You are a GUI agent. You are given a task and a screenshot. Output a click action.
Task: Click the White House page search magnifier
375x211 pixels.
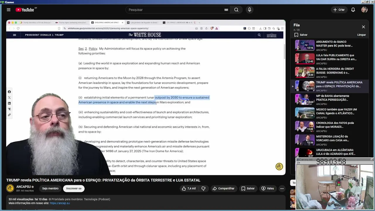point(259,35)
